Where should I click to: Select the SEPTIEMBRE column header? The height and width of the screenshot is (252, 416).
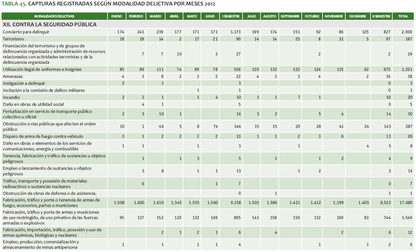[x=290, y=16]
